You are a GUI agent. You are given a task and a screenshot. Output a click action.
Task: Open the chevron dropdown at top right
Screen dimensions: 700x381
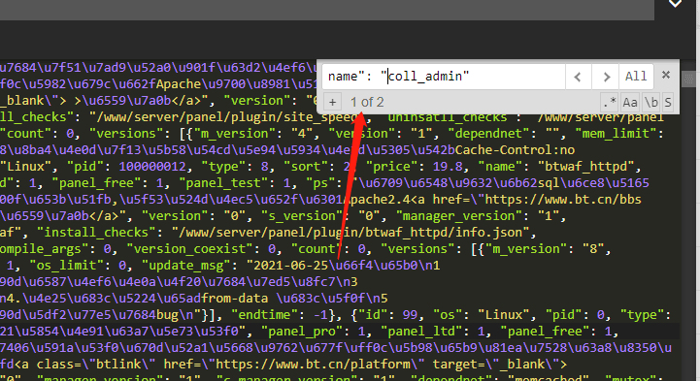click(x=675, y=4)
